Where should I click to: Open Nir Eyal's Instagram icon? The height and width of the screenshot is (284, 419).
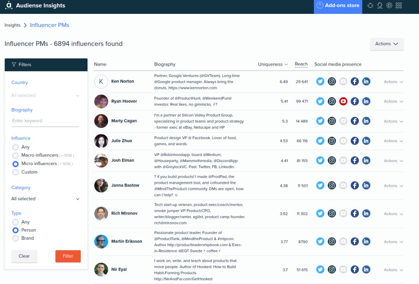332,269
